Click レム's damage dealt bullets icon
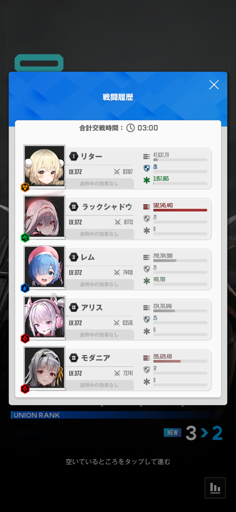Image resolution: width=236 pixels, height=512 pixels. (147, 257)
